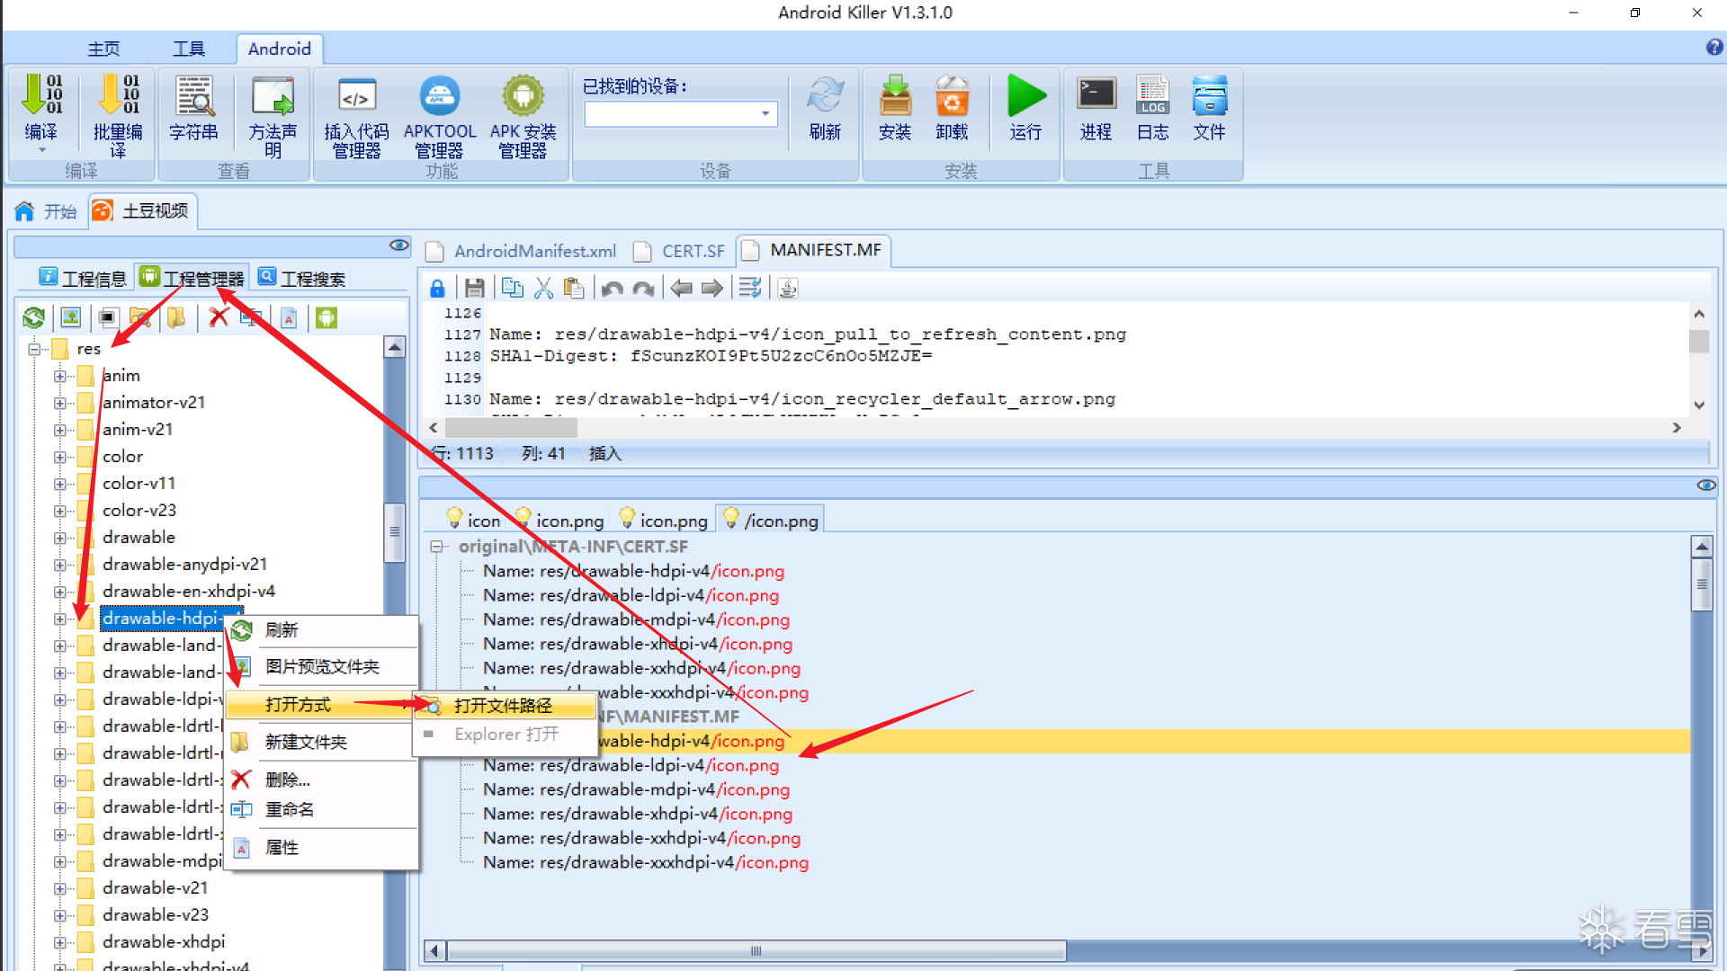
Task: Click the save icon in editor toolbar
Action: tap(475, 288)
